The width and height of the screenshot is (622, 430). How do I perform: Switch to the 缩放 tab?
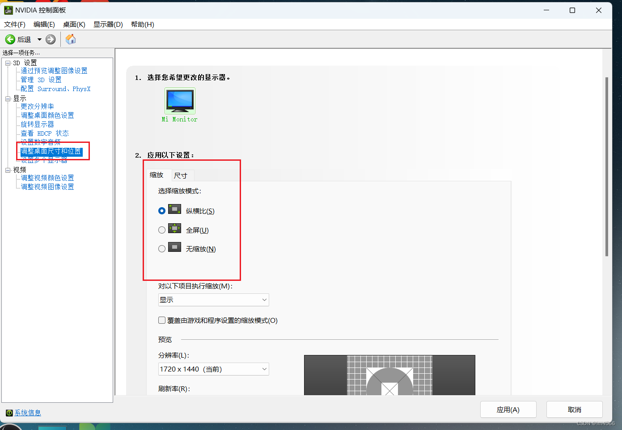click(x=157, y=175)
